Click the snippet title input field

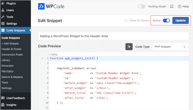[113, 36]
